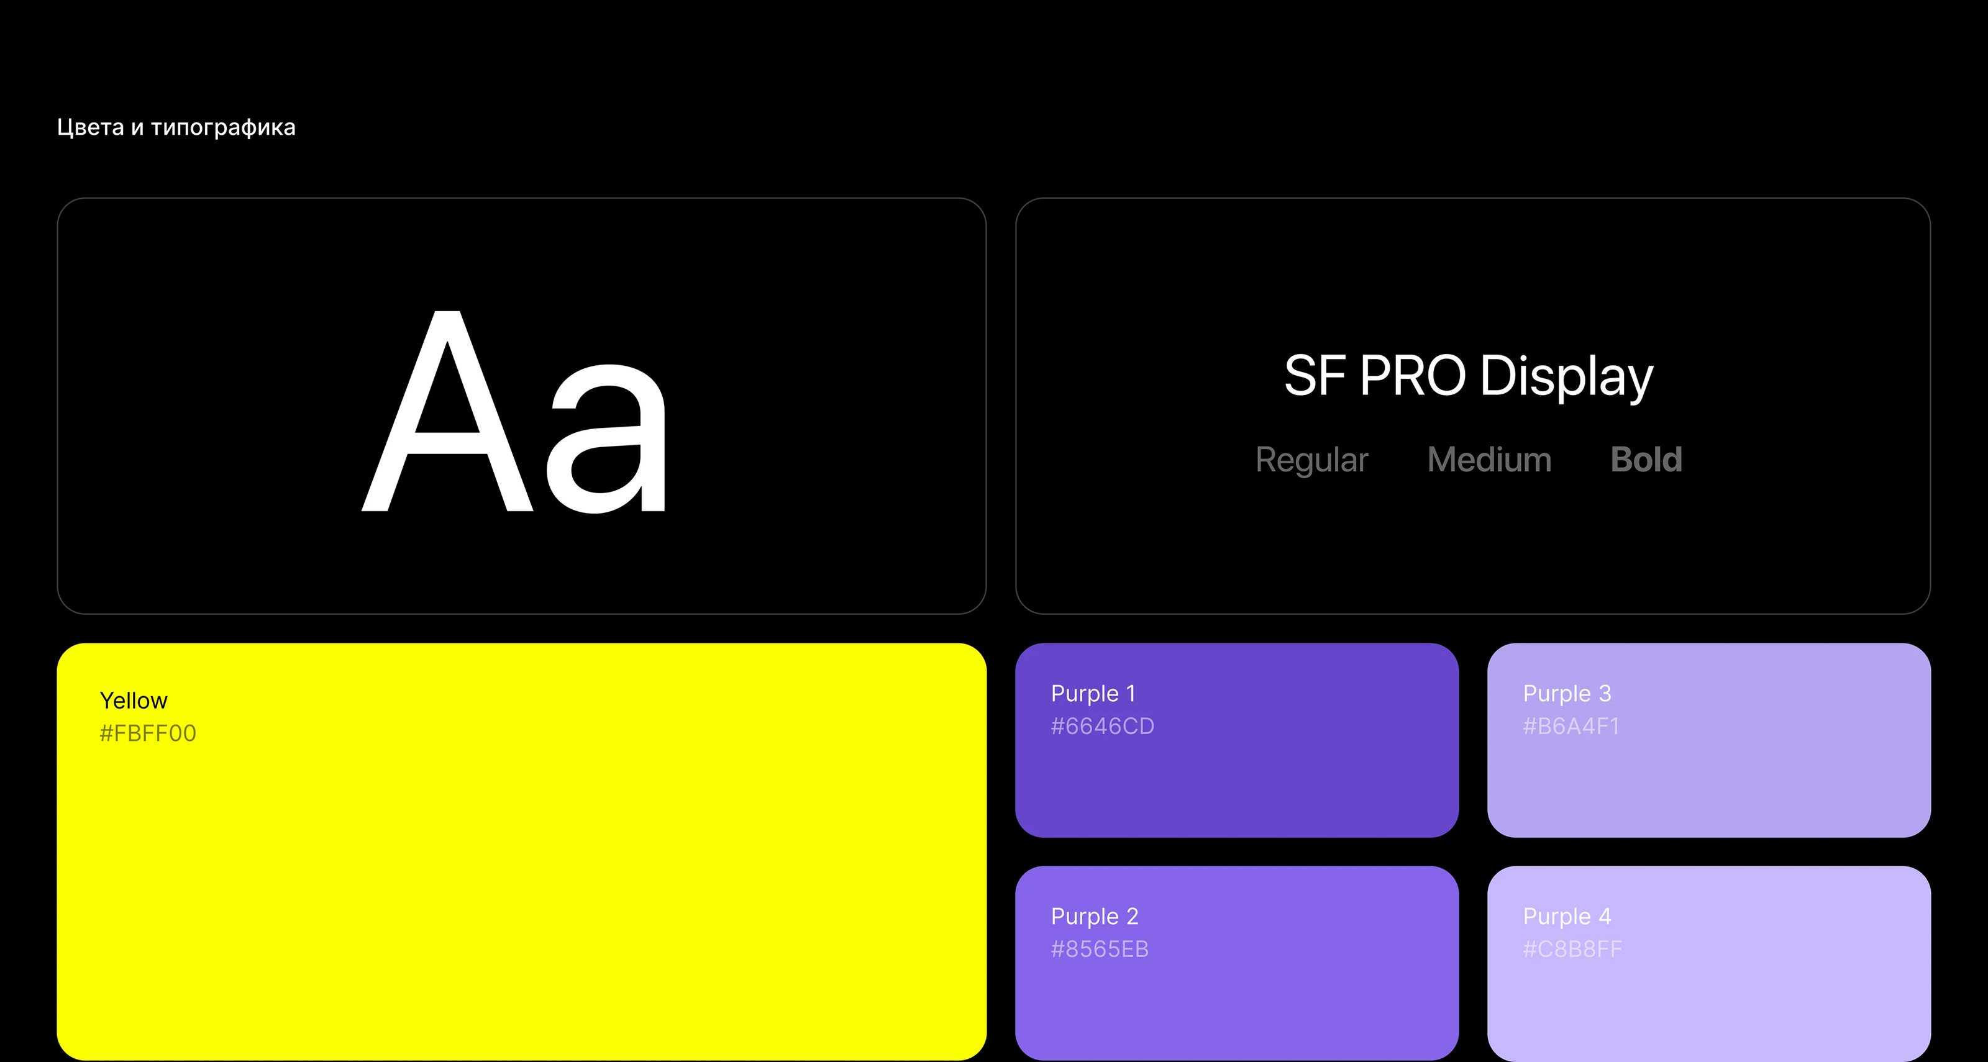Select the #B6A4F1 hex code text
The height and width of the screenshot is (1062, 1988).
tap(1571, 726)
